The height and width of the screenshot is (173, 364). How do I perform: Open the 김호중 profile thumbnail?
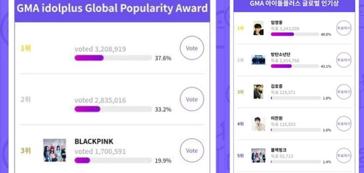[x=258, y=92]
